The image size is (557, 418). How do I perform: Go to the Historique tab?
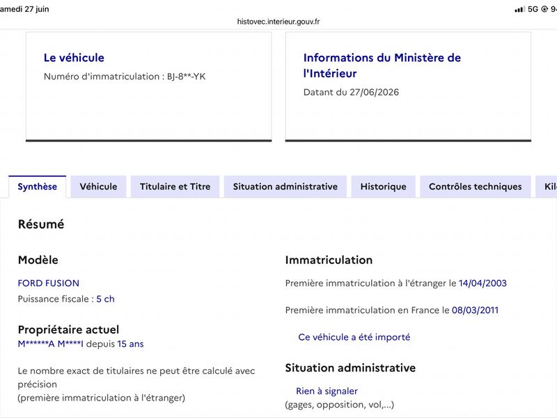(384, 187)
